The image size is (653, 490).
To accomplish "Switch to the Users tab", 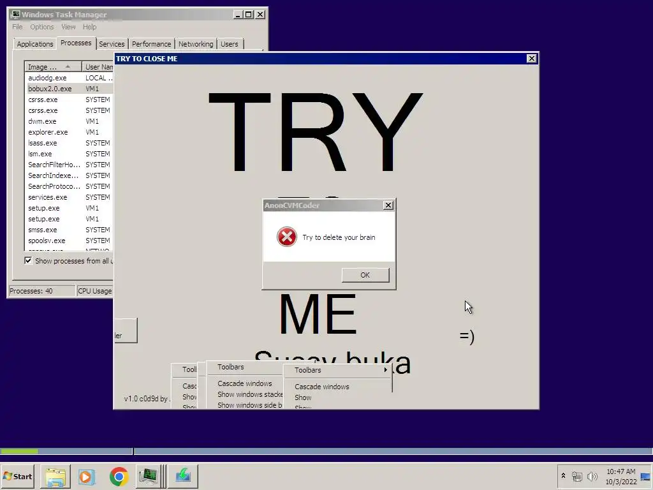I will (x=230, y=44).
